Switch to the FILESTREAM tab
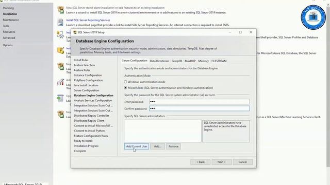 pos(219,61)
